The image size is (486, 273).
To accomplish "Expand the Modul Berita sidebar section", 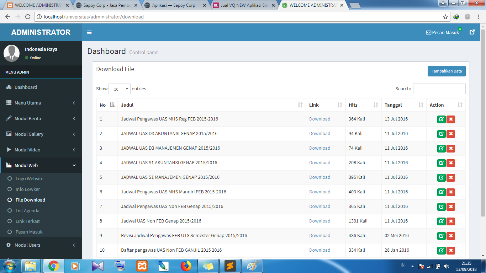I will coord(41,118).
